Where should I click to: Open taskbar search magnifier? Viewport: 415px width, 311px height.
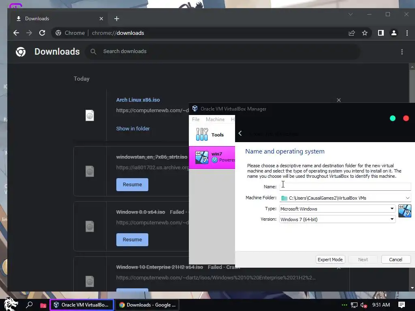[x=29, y=305]
